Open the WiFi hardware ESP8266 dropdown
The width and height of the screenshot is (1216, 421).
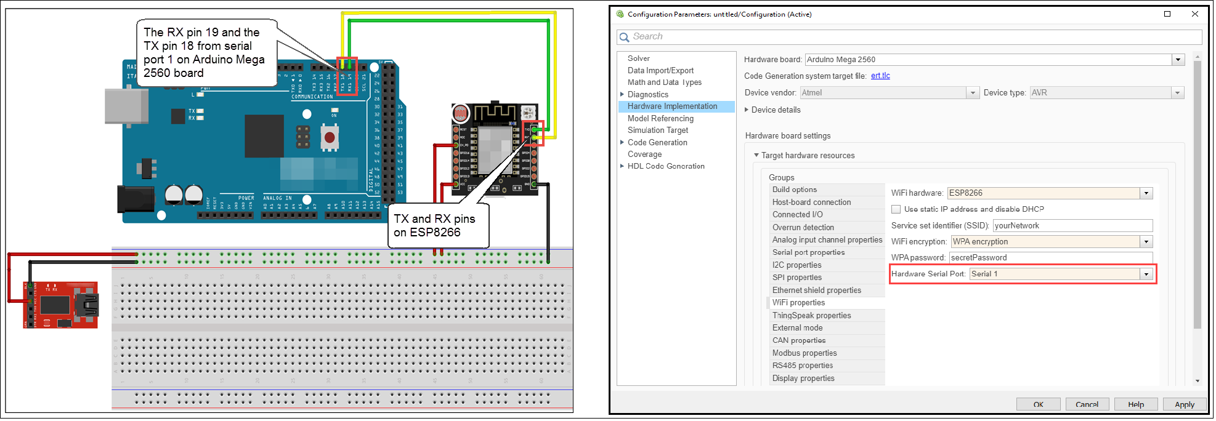click(x=1146, y=193)
